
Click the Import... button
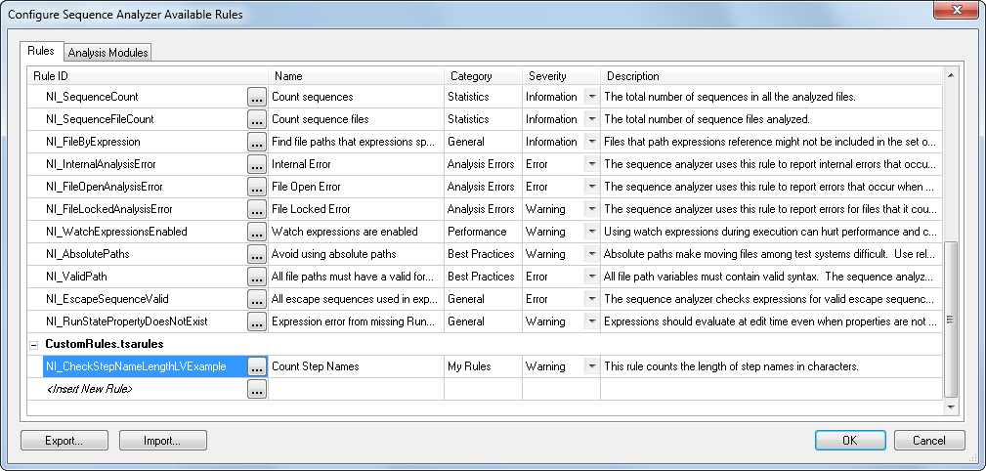pyautogui.click(x=162, y=441)
